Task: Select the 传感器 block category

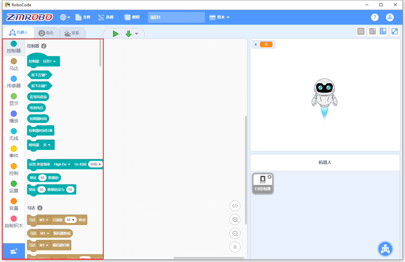Action: [14, 82]
